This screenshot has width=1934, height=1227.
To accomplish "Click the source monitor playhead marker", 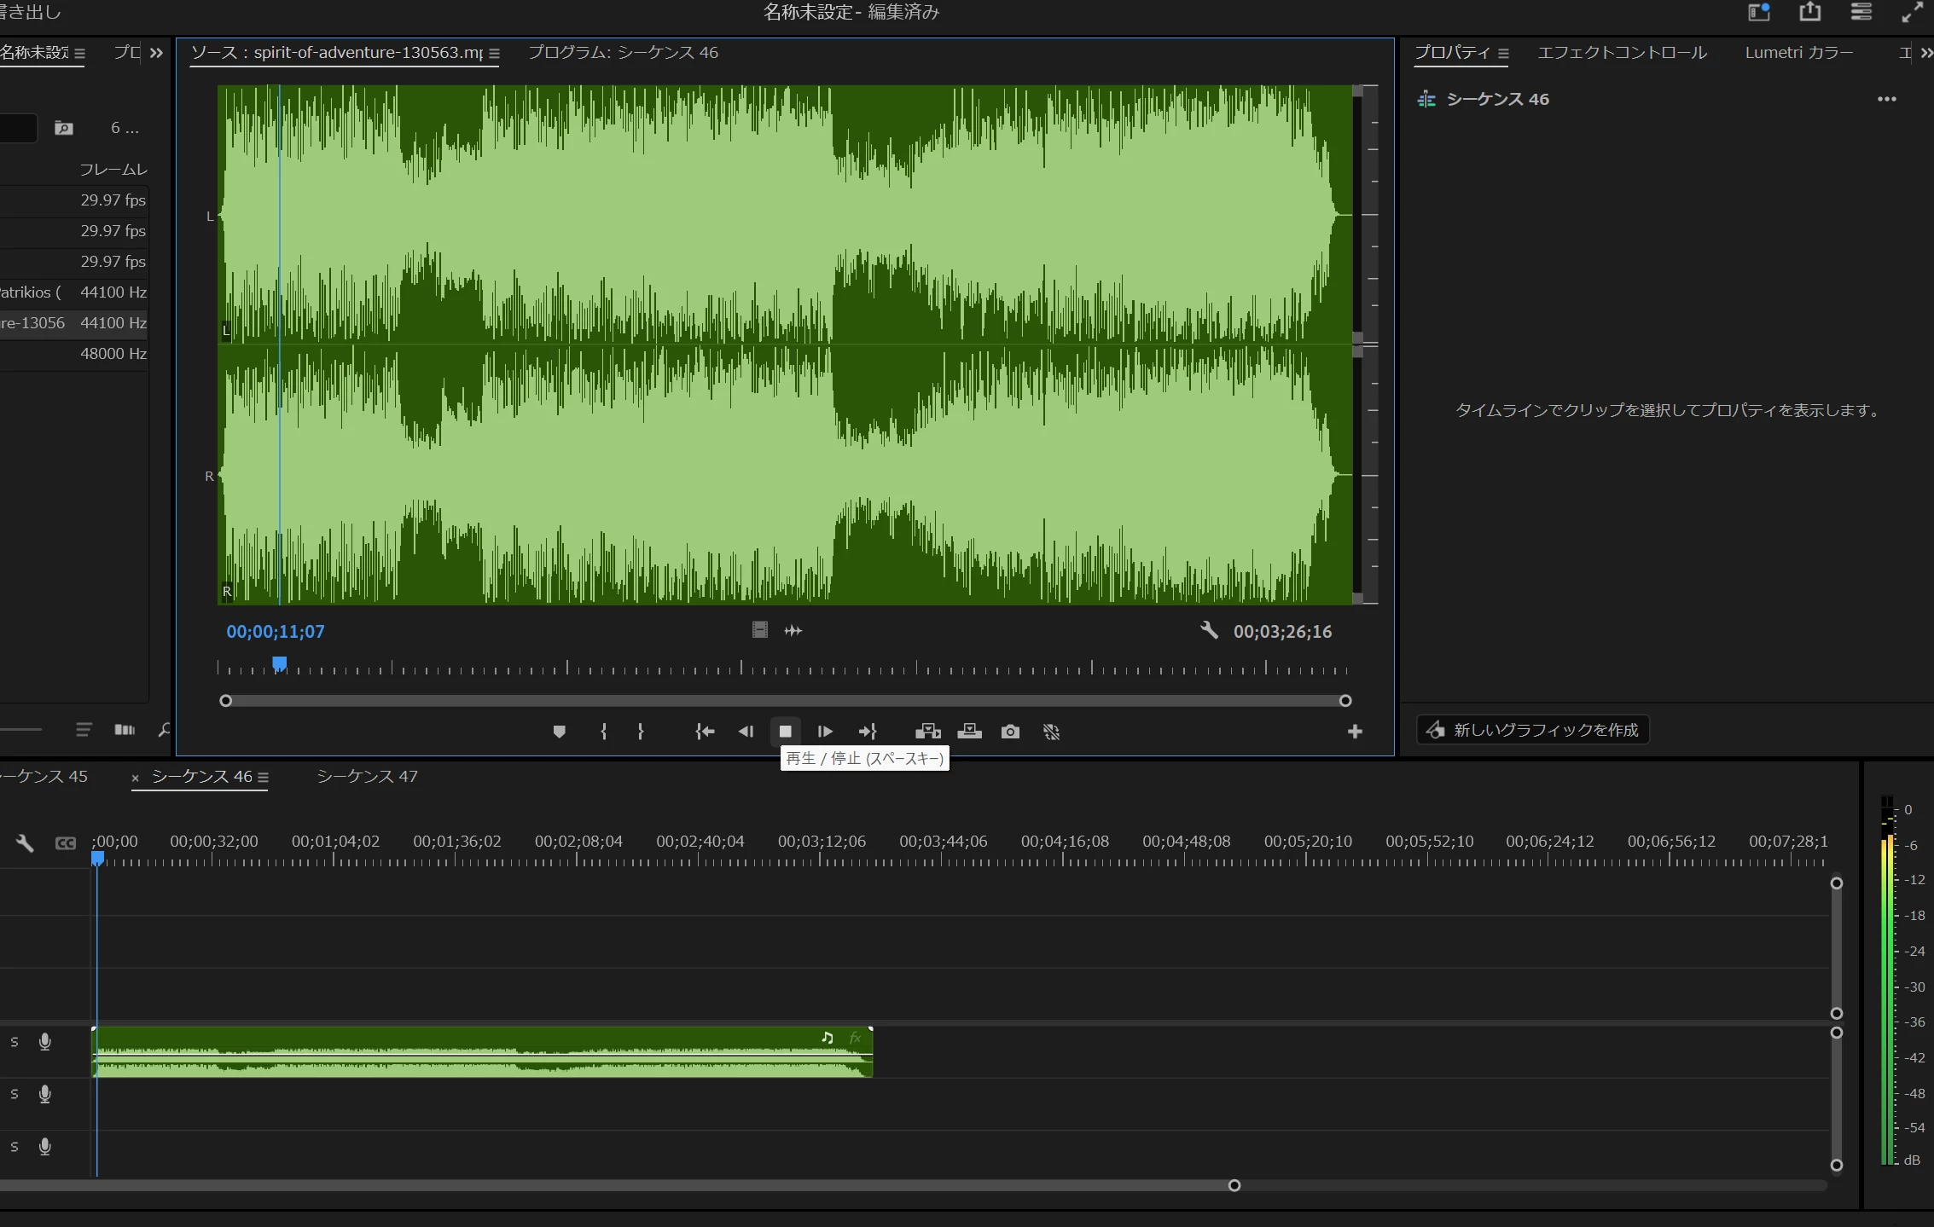I will pos(279,663).
